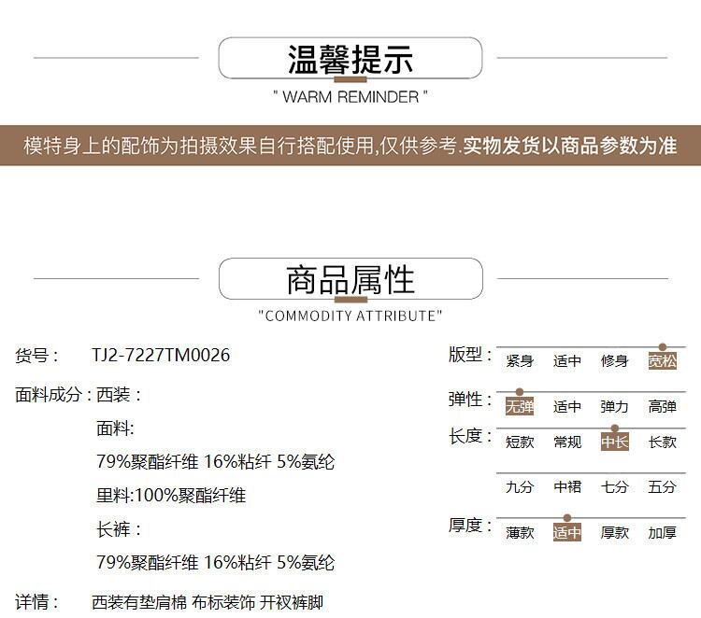Select 适中 in the 弹性 row

(x=567, y=406)
